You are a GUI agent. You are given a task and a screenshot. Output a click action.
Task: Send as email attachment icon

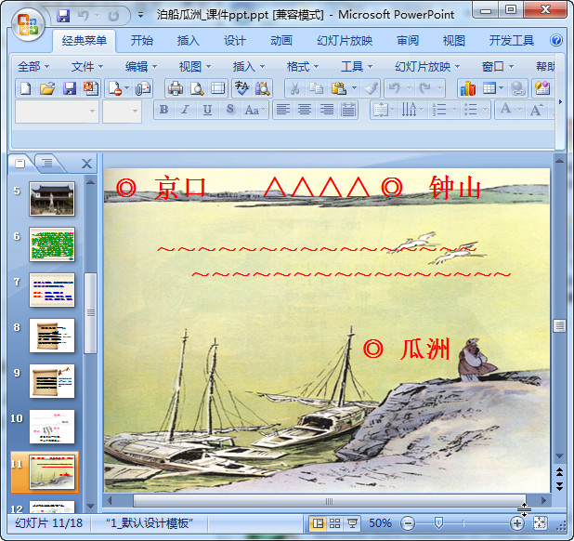click(x=143, y=88)
